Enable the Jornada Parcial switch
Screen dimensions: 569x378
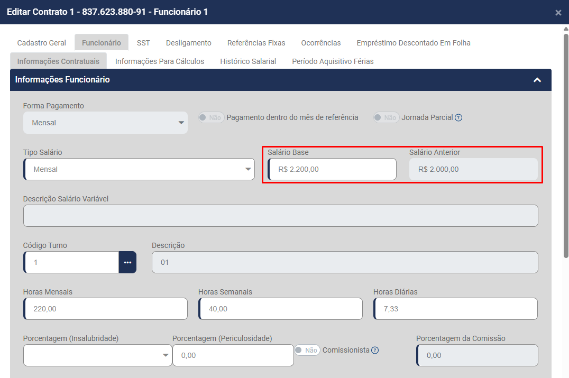tap(386, 117)
